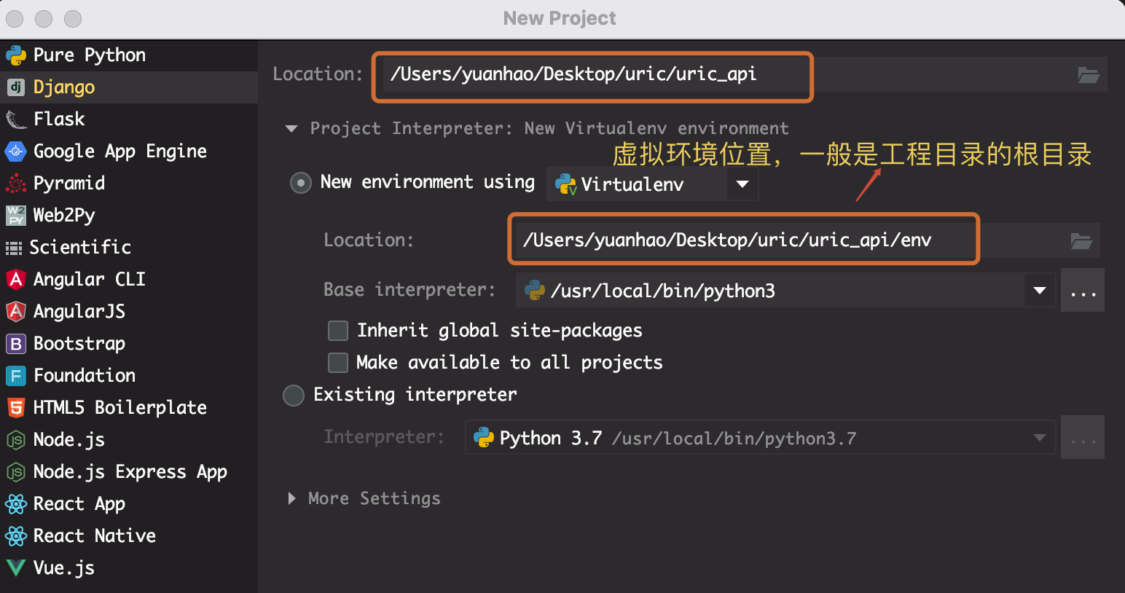Select the AngularJS list row
This screenshot has width=1125, height=593.
(129, 312)
